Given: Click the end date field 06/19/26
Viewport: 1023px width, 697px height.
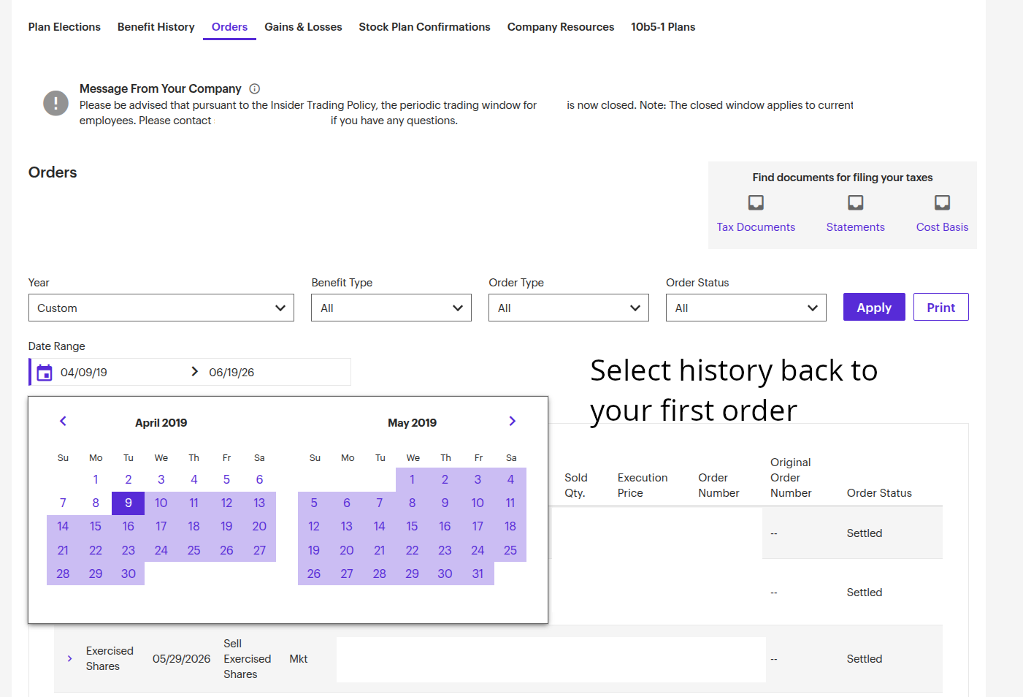Looking at the screenshot, I should pyautogui.click(x=231, y=373).
